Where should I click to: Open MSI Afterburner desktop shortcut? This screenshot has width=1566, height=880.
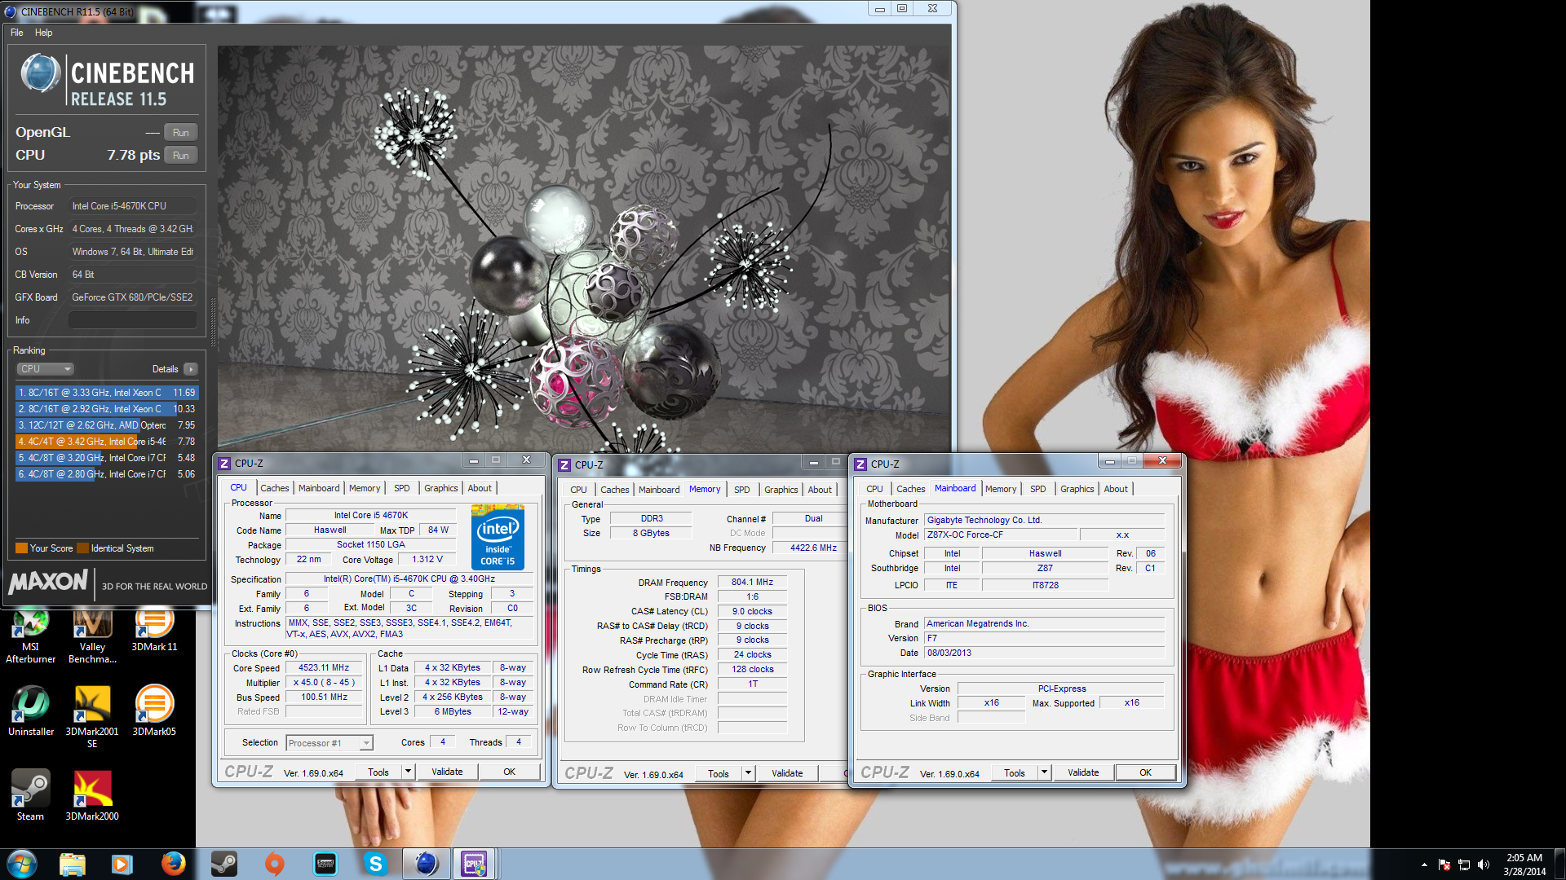point(30,636)
